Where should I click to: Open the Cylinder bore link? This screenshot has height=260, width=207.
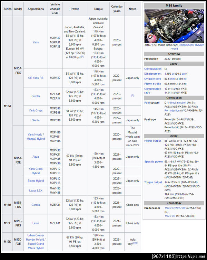tap(152, 79)
